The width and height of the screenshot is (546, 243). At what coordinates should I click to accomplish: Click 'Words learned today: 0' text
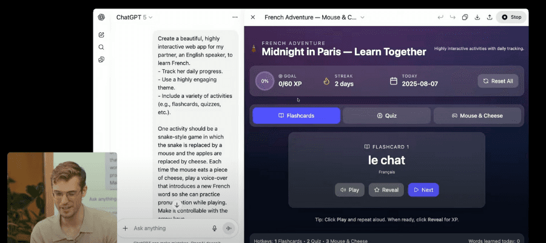coord(494,241)
